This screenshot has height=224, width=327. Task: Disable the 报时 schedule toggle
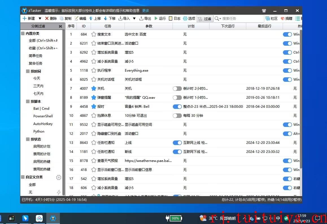pos(177,106)
